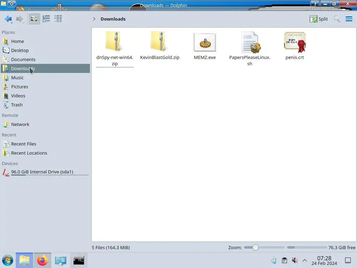The height and width of the screenshot is (268, 357).
Task: Click the muted volume tray icon
Action: pyautogui.click(x=295, y=260)
